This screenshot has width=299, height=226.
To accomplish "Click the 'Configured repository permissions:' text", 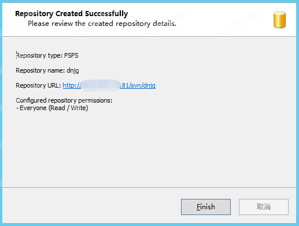I will tap(64, 100).
